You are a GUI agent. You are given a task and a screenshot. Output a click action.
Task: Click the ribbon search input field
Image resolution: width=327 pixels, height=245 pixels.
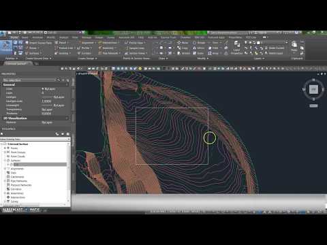[228, 33]
